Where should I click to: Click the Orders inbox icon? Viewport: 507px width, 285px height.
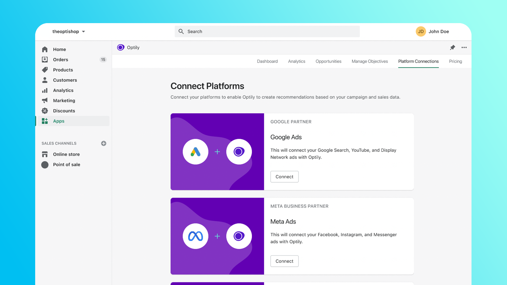pyautogui.click(x=45, y=60)
